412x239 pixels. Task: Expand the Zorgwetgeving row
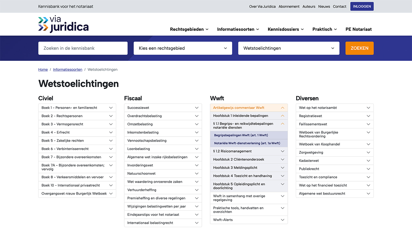335,153
